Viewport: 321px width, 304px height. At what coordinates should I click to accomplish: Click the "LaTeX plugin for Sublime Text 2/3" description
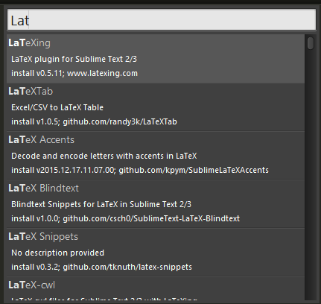(74, 59)
